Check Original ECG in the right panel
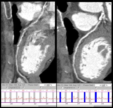Screen dimensions: 113x108 tap(62, 88)
